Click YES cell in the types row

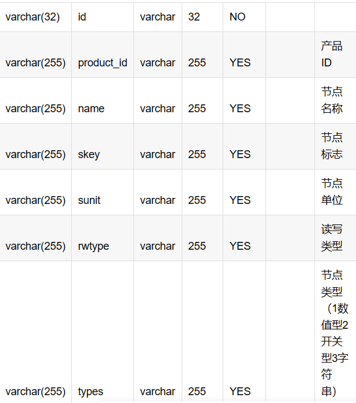[x=244, y=332]
